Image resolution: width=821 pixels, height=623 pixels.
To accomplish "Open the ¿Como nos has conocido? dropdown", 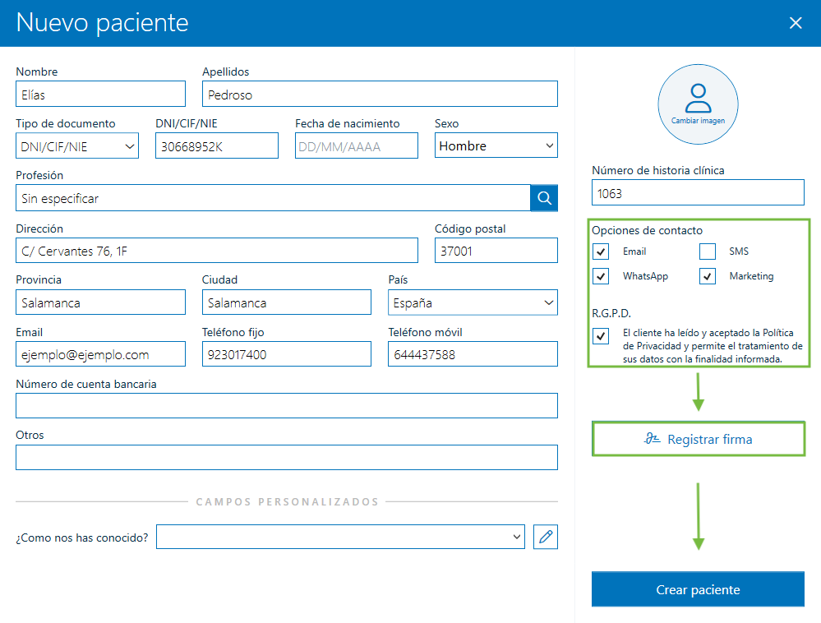I will tap(515, 536).
